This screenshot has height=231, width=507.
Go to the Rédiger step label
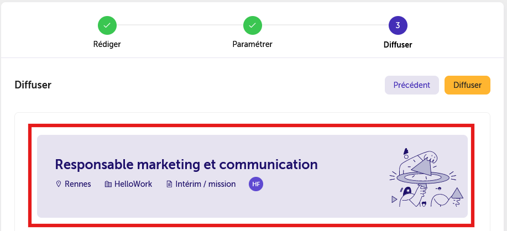tap(107, 44)
